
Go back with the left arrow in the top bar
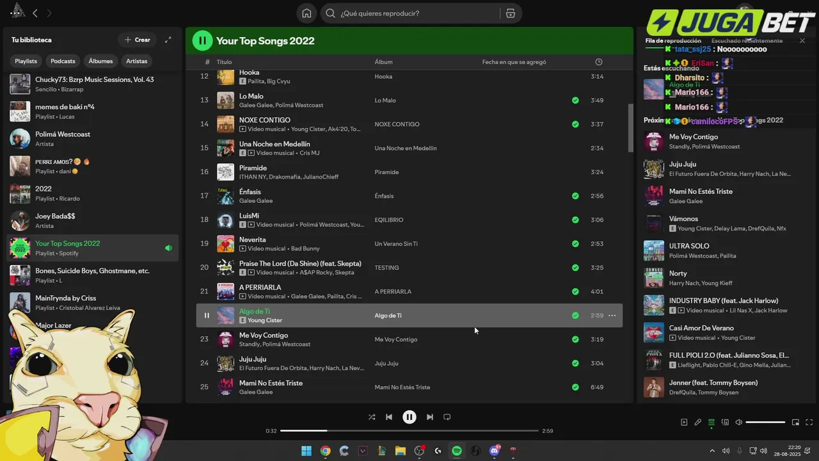(x=35, y=13)
